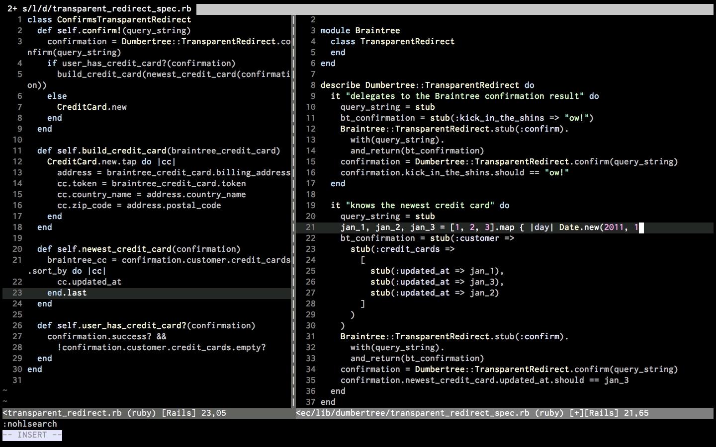This screenshot has width=716, height=447.
Task: Click 'bt_confirmation = stub(:kick_in_the_shins' line
Action: click(467, 118)
